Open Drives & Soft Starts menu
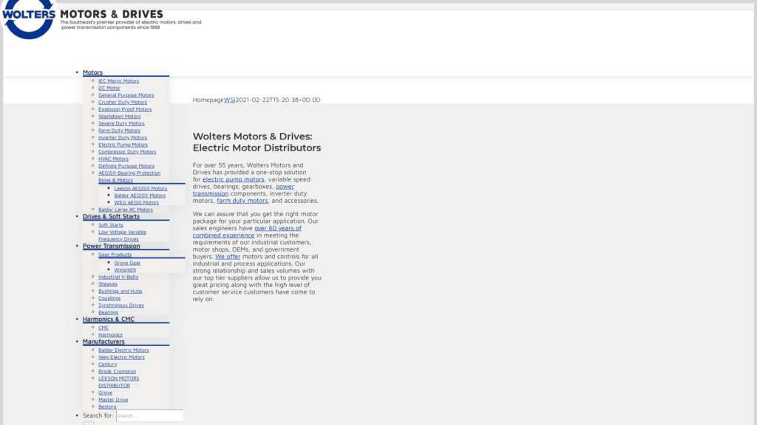The height and width of the screenshot is (425, 757). (x=111, y=216)
